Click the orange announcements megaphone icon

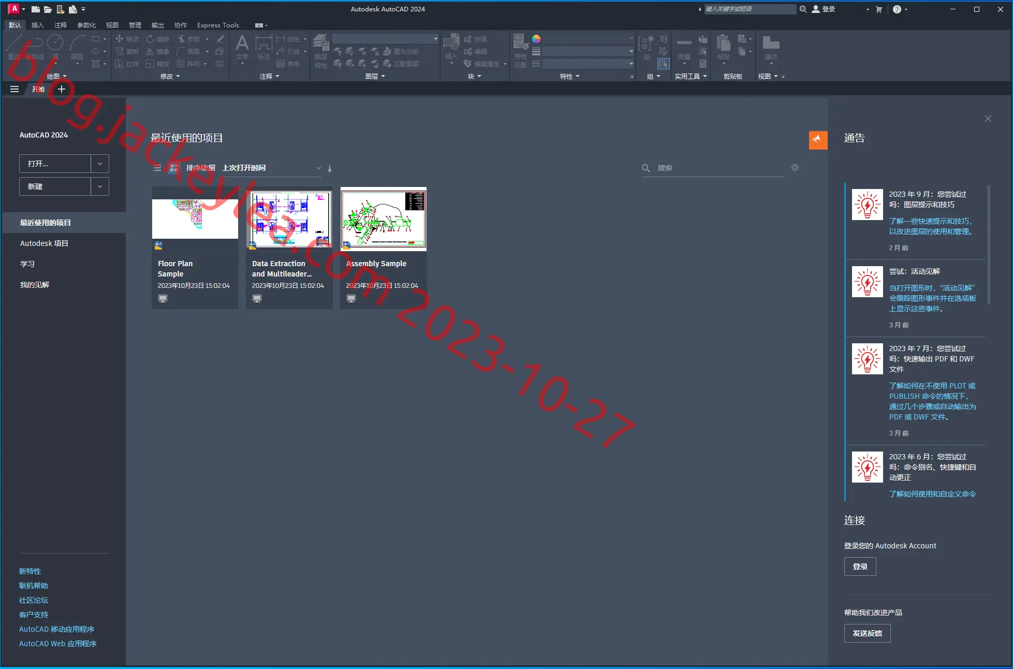coord(818,140)
